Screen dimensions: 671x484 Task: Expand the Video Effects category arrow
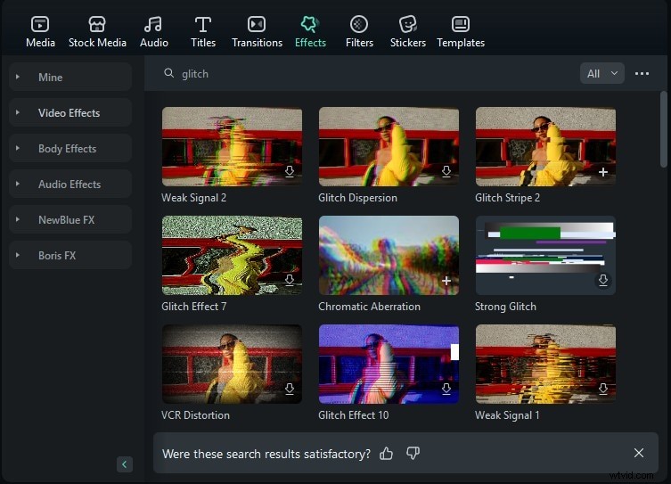[18, 112]
